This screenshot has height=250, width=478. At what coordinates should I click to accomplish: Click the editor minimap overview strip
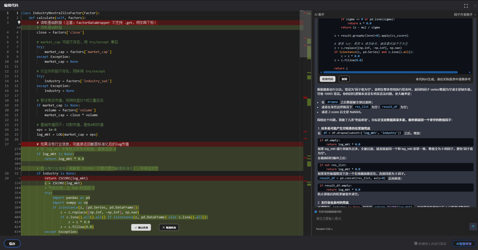307,123
